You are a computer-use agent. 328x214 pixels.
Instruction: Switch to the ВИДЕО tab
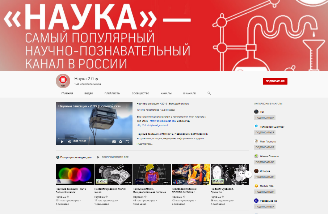[x=89, y=93]
